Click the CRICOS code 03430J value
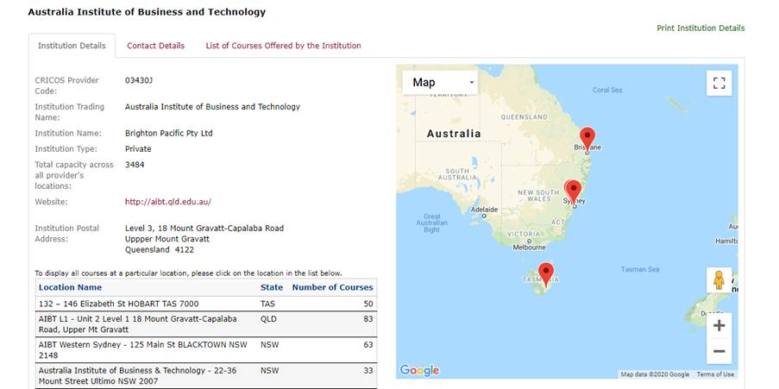 (139, 80)
